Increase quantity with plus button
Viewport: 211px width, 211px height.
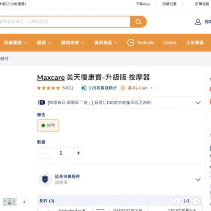(78, 153)
